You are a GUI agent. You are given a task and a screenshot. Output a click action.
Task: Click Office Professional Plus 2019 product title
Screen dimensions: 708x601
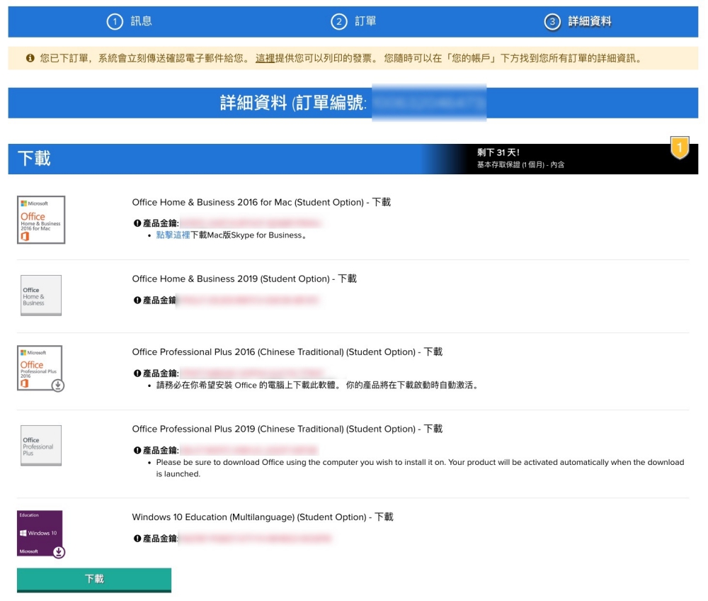tap(287, 429)
